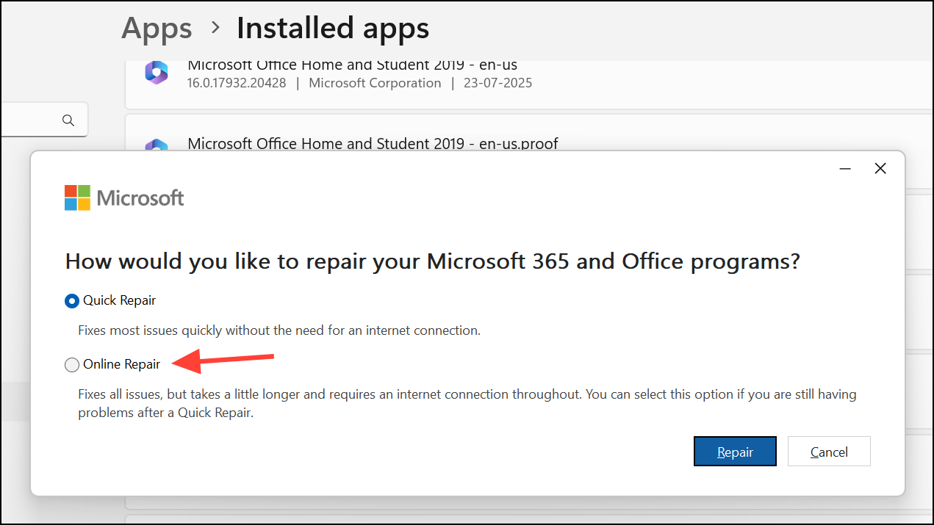Open the search magnifier icon
Image resolution: width=934 pixels, height=525 pixels.
pyautogui.click(x=68, y=120)
